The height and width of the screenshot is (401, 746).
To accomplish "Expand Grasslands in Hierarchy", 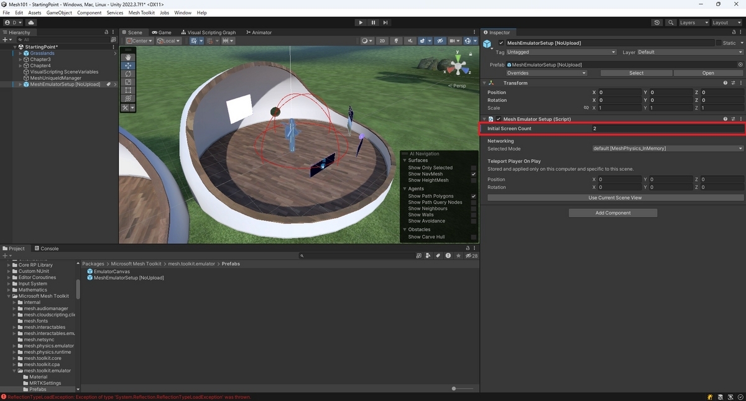I will 21,53.
